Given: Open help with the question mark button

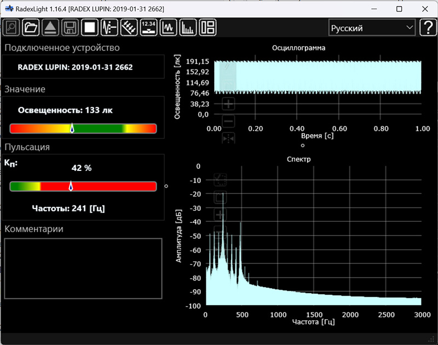Looking at the screenshot, I should click(427, 28).
